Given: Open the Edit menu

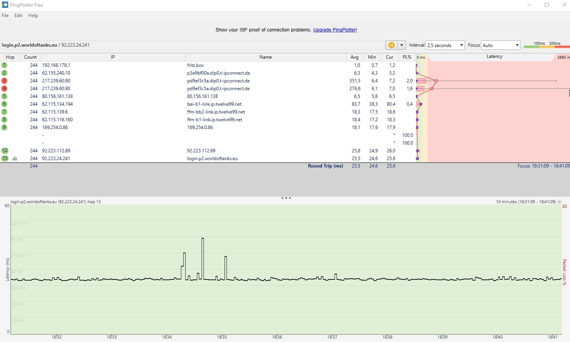Looking at the screenshot, I should 18,16.
